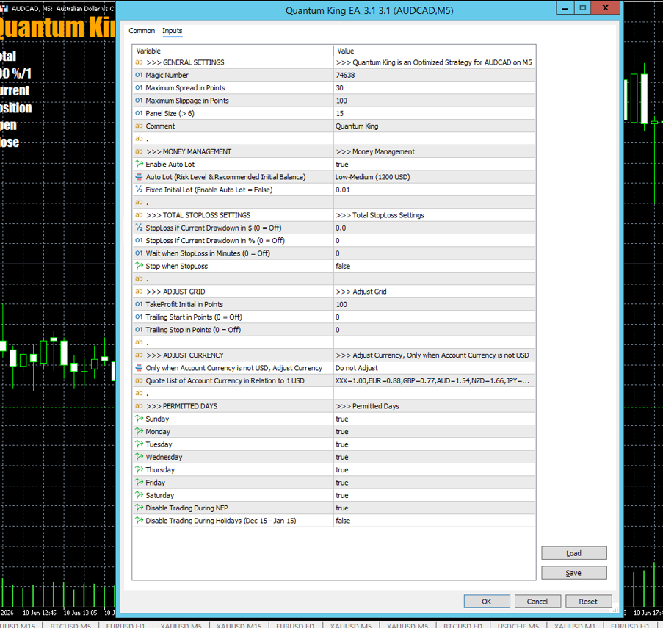Click the GENERAL SETTINGS header ab icon
The width and height of the screenshot is (663, 628).
(x=139, y=62)
